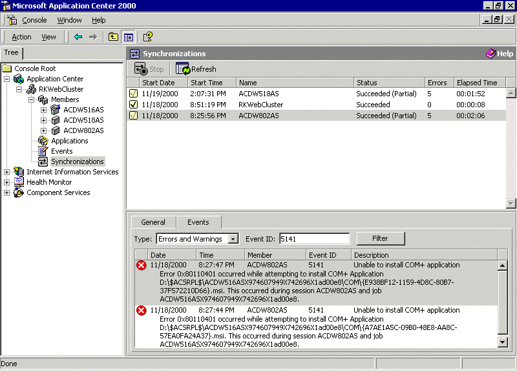Click the Event ID input field containing 5141

314,238
